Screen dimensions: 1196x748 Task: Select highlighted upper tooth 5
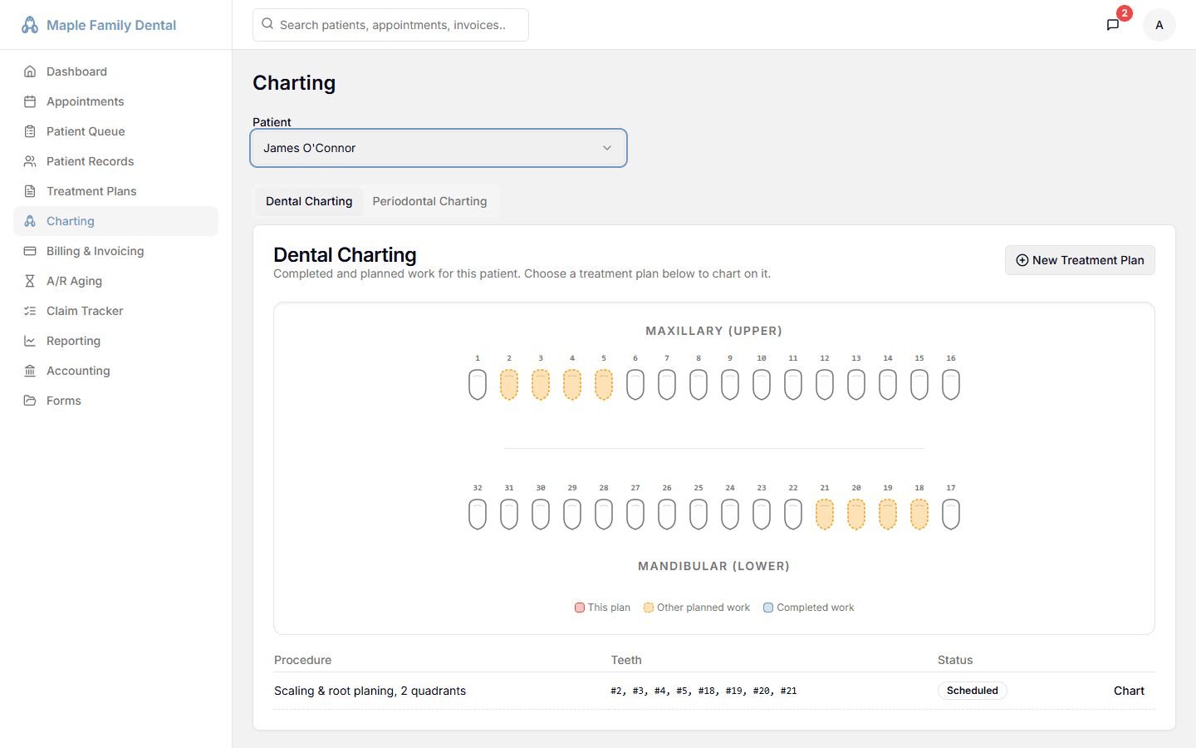pyautogui.click(x=604, y=385)
